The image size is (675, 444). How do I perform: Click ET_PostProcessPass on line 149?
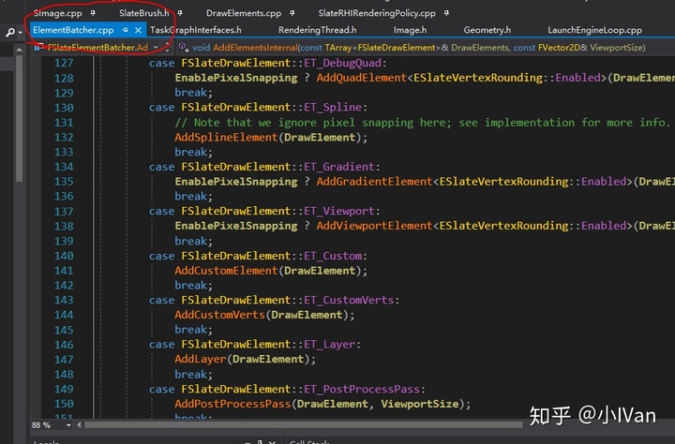point(362,389)
